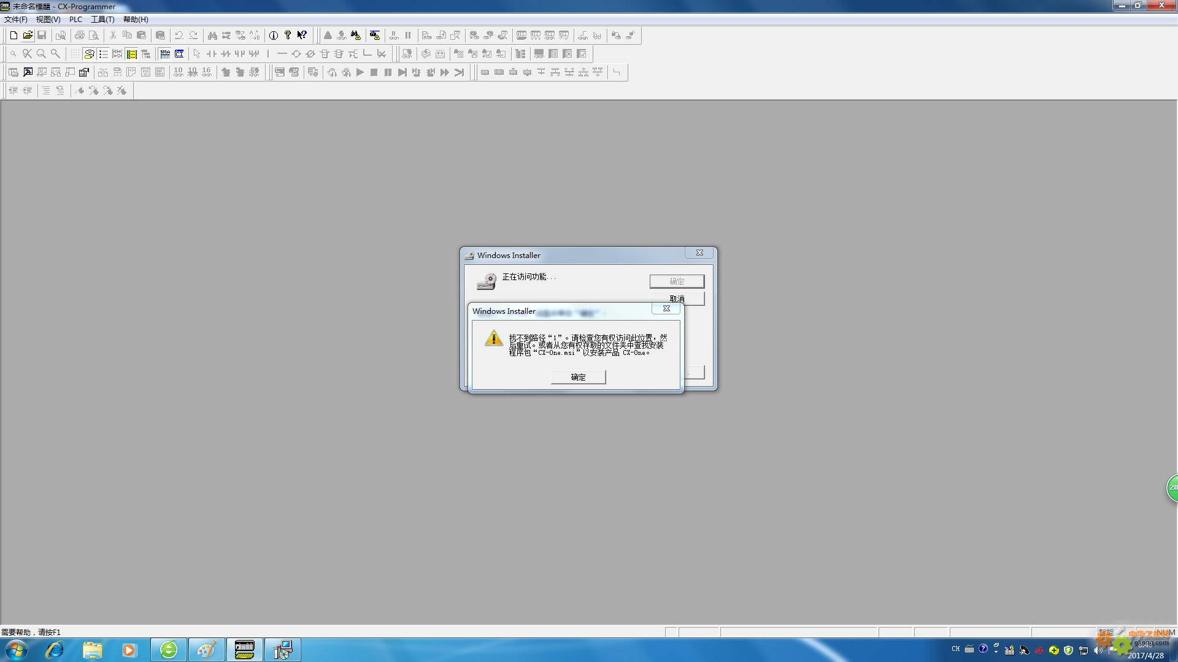Open the 视图(V) menu
This screenshot has height=662, width=1178.
(48, 20)
